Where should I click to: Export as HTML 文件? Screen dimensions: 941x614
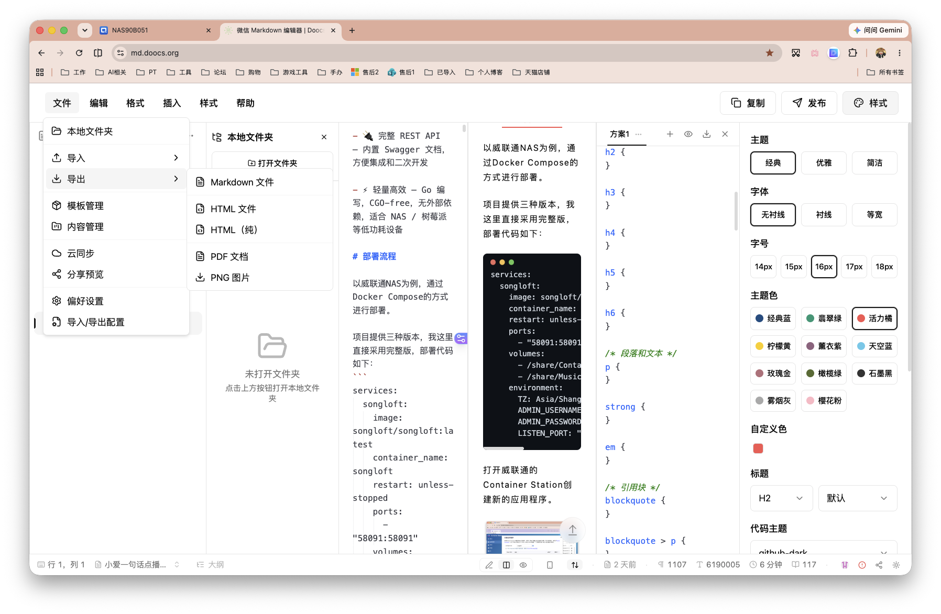click(260, 209)
